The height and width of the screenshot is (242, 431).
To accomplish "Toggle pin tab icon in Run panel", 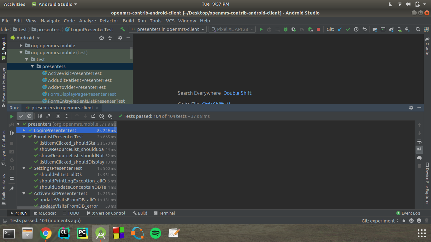I will [12, 189].
